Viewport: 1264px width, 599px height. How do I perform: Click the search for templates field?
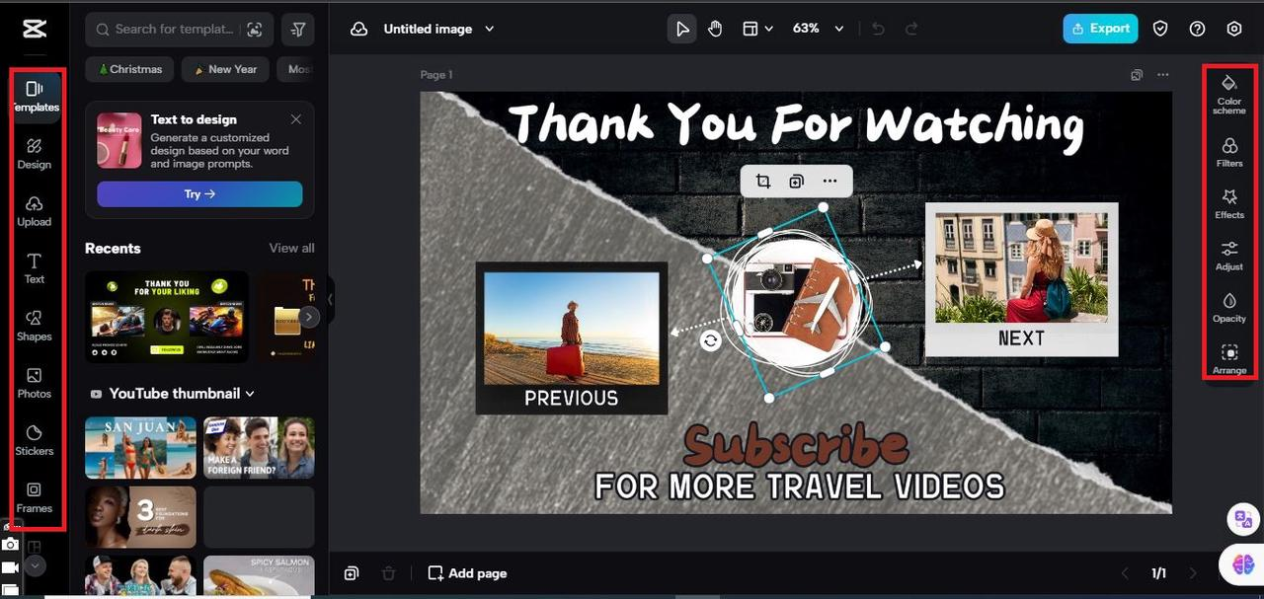tap(178, 30)
